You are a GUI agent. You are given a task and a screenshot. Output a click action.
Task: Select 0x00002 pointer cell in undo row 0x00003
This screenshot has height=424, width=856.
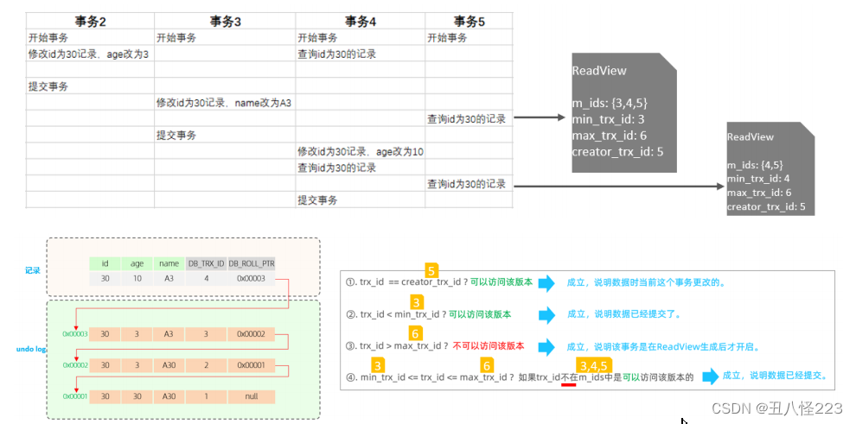tap(251, 334)
